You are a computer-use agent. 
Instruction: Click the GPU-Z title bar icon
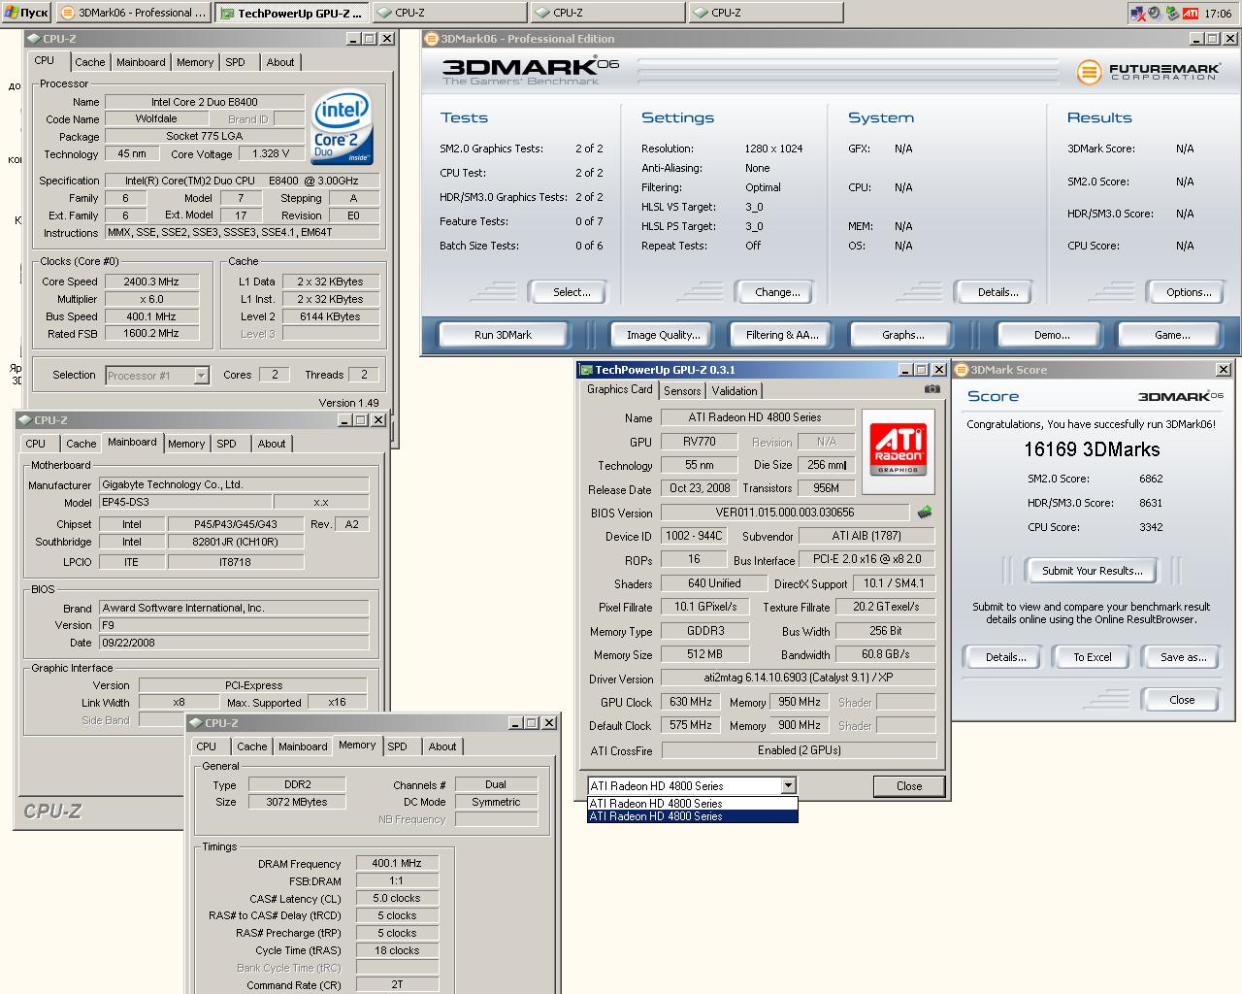coord(585,370)
